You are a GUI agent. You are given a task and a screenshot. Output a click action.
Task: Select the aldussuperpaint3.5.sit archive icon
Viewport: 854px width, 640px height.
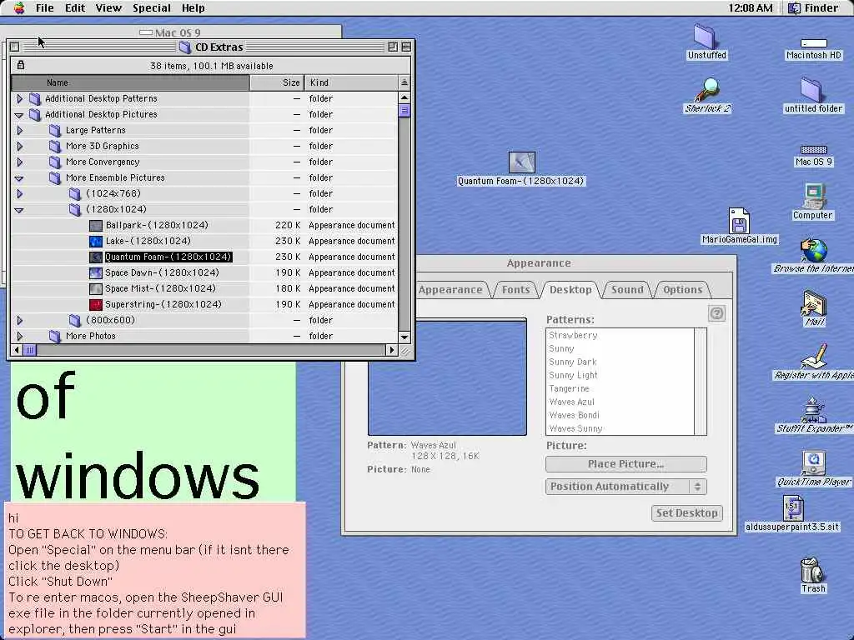pyautogui.click(x=792, y=507)
